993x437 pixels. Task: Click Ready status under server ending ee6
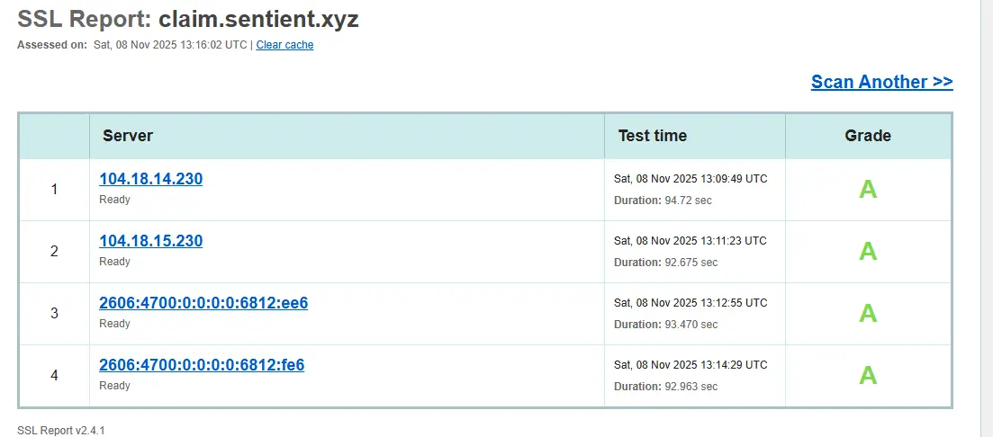pos(114,324)
